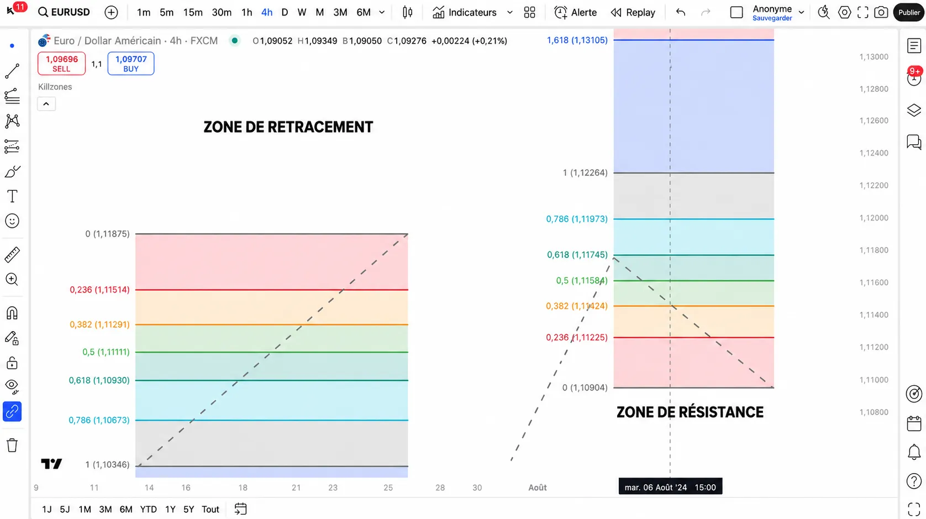Expand the Anonyme layout dropdown
Image resolution: width=926 pixels, height=519 pixels.
pyautogui.click(x=801, y=12)
